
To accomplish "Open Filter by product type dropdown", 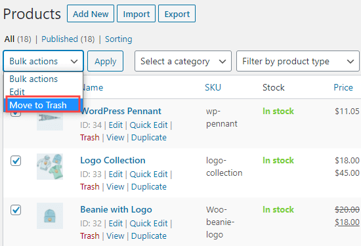I will (x=298, y=61).
